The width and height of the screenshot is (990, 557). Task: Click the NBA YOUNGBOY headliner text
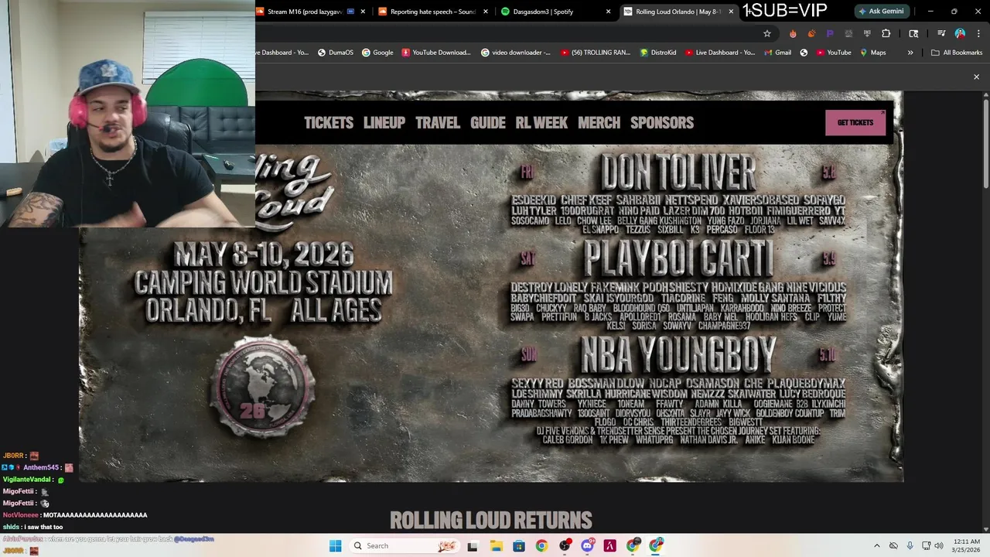pos(678,354)
